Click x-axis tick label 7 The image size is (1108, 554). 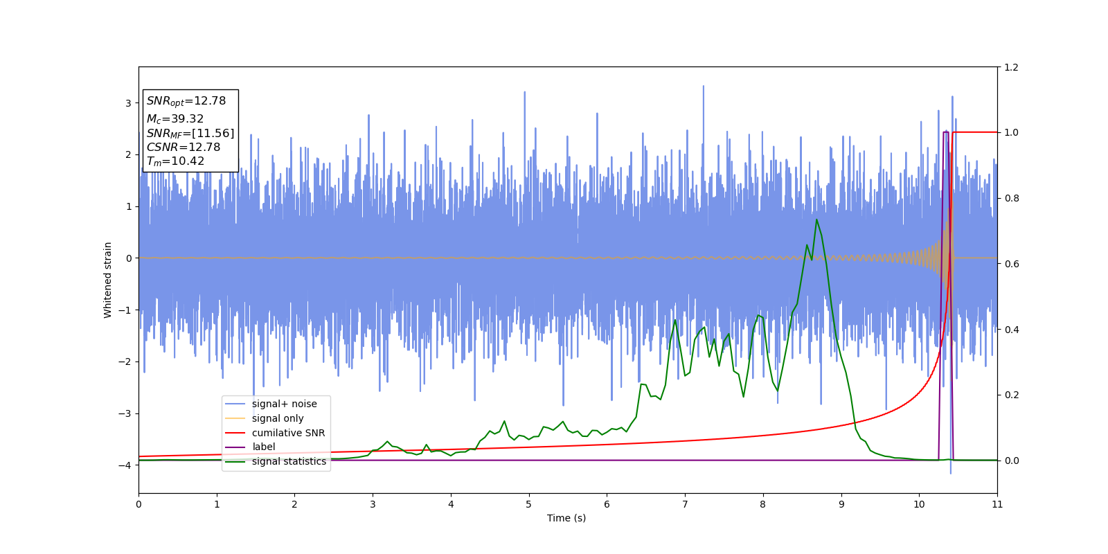pyautogui.click(x=685, y=504)
